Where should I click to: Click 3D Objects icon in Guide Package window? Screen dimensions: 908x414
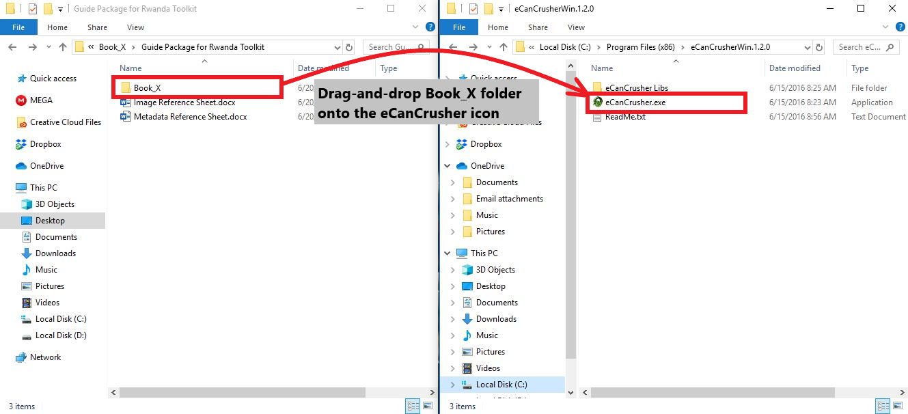[27, 204]
